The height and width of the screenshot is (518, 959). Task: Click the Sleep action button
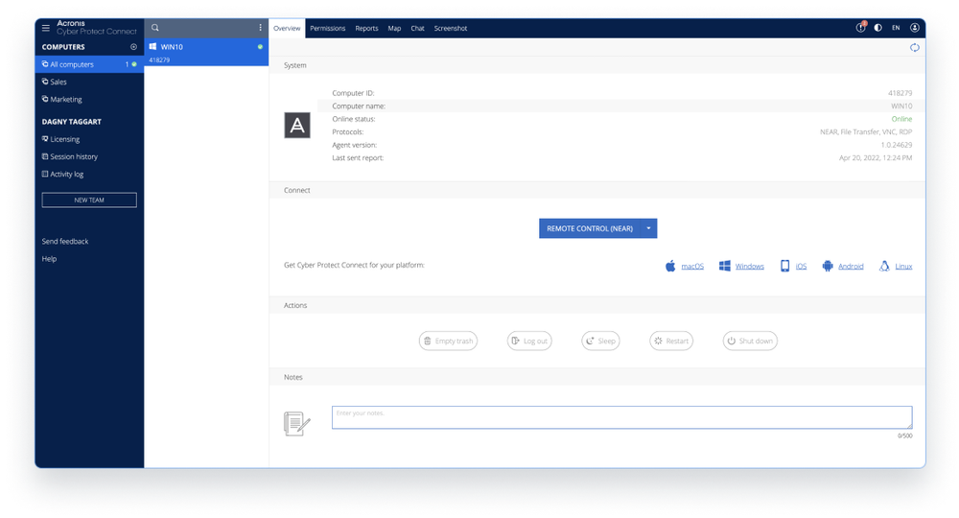click(600, 341)
